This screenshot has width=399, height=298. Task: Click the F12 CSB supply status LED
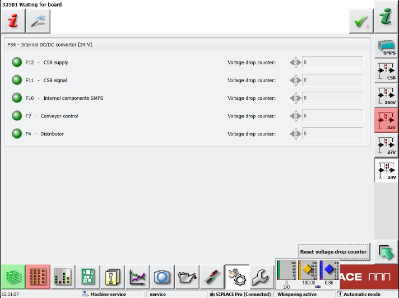[x=17, y=62]
